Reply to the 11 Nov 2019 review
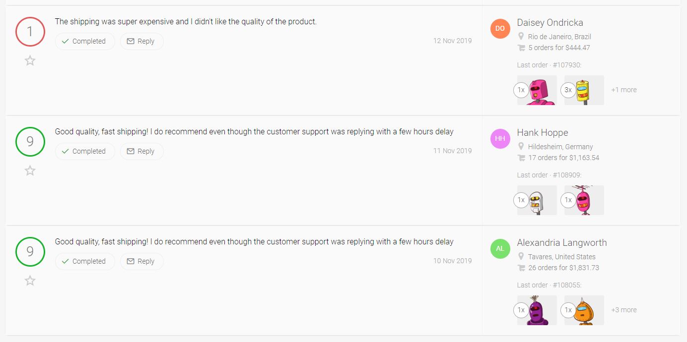Screen dimensions: 687x342 [141, 151]
